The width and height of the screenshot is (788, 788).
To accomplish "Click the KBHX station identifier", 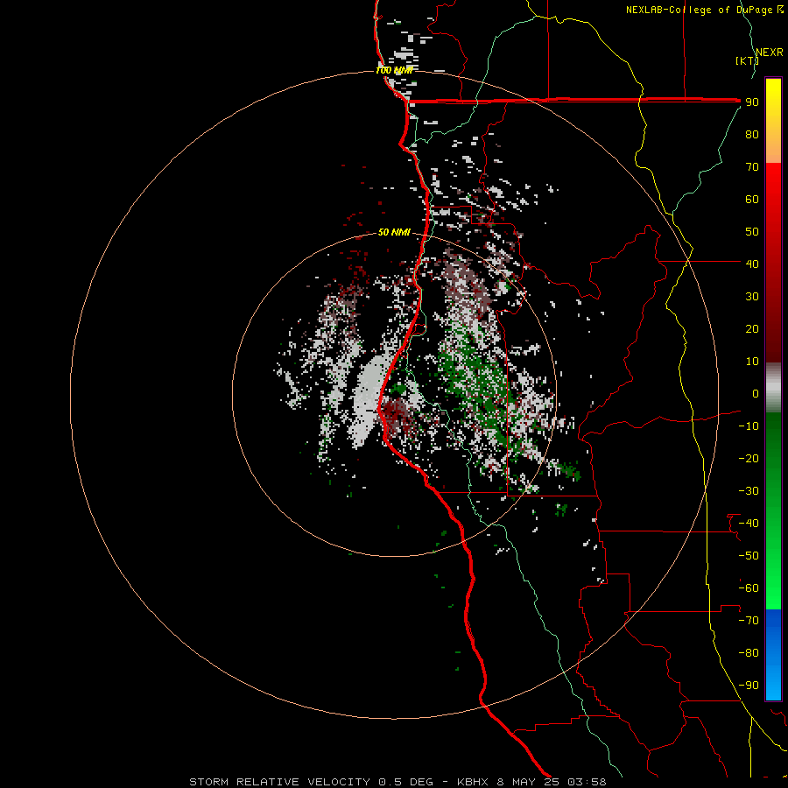I will click(473, 782).
